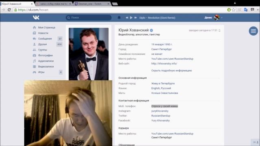Open a new browser tab
The image size is (260, 146).
click(x=115, y=4)
